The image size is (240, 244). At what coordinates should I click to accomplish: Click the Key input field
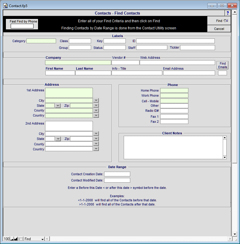[115, 41]
